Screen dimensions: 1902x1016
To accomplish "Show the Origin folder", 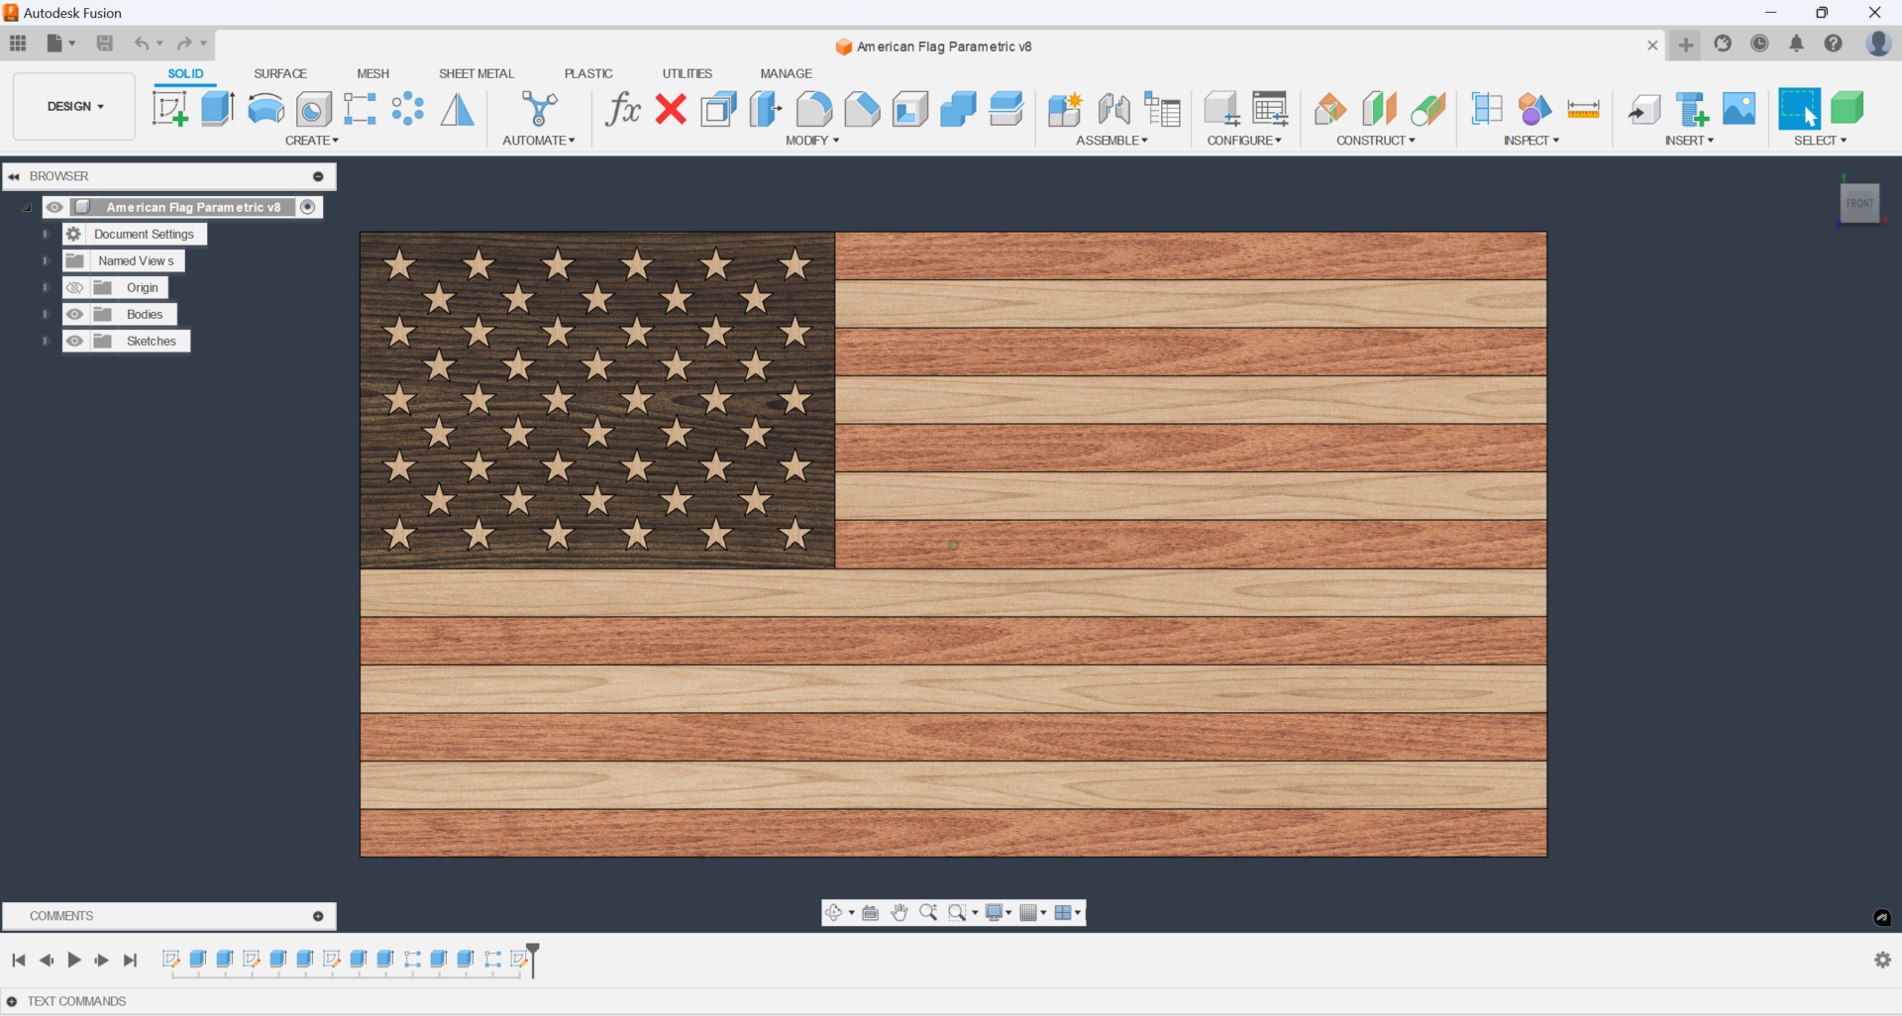I will coord(74,287).
